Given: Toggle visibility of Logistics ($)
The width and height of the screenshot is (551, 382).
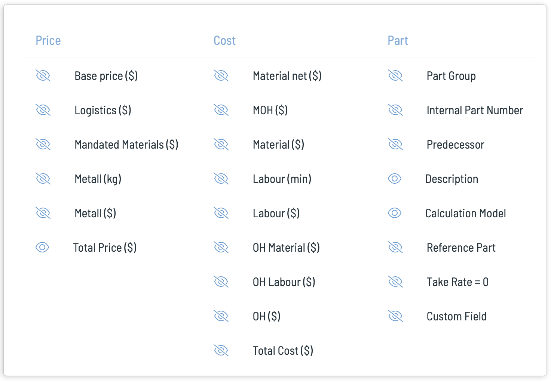Looking at the screenshot, I should pos(43,110).
